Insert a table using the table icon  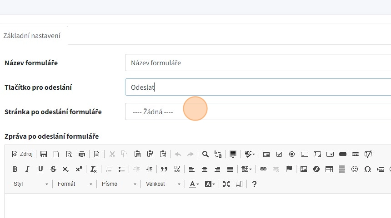(x=329, y=169)
